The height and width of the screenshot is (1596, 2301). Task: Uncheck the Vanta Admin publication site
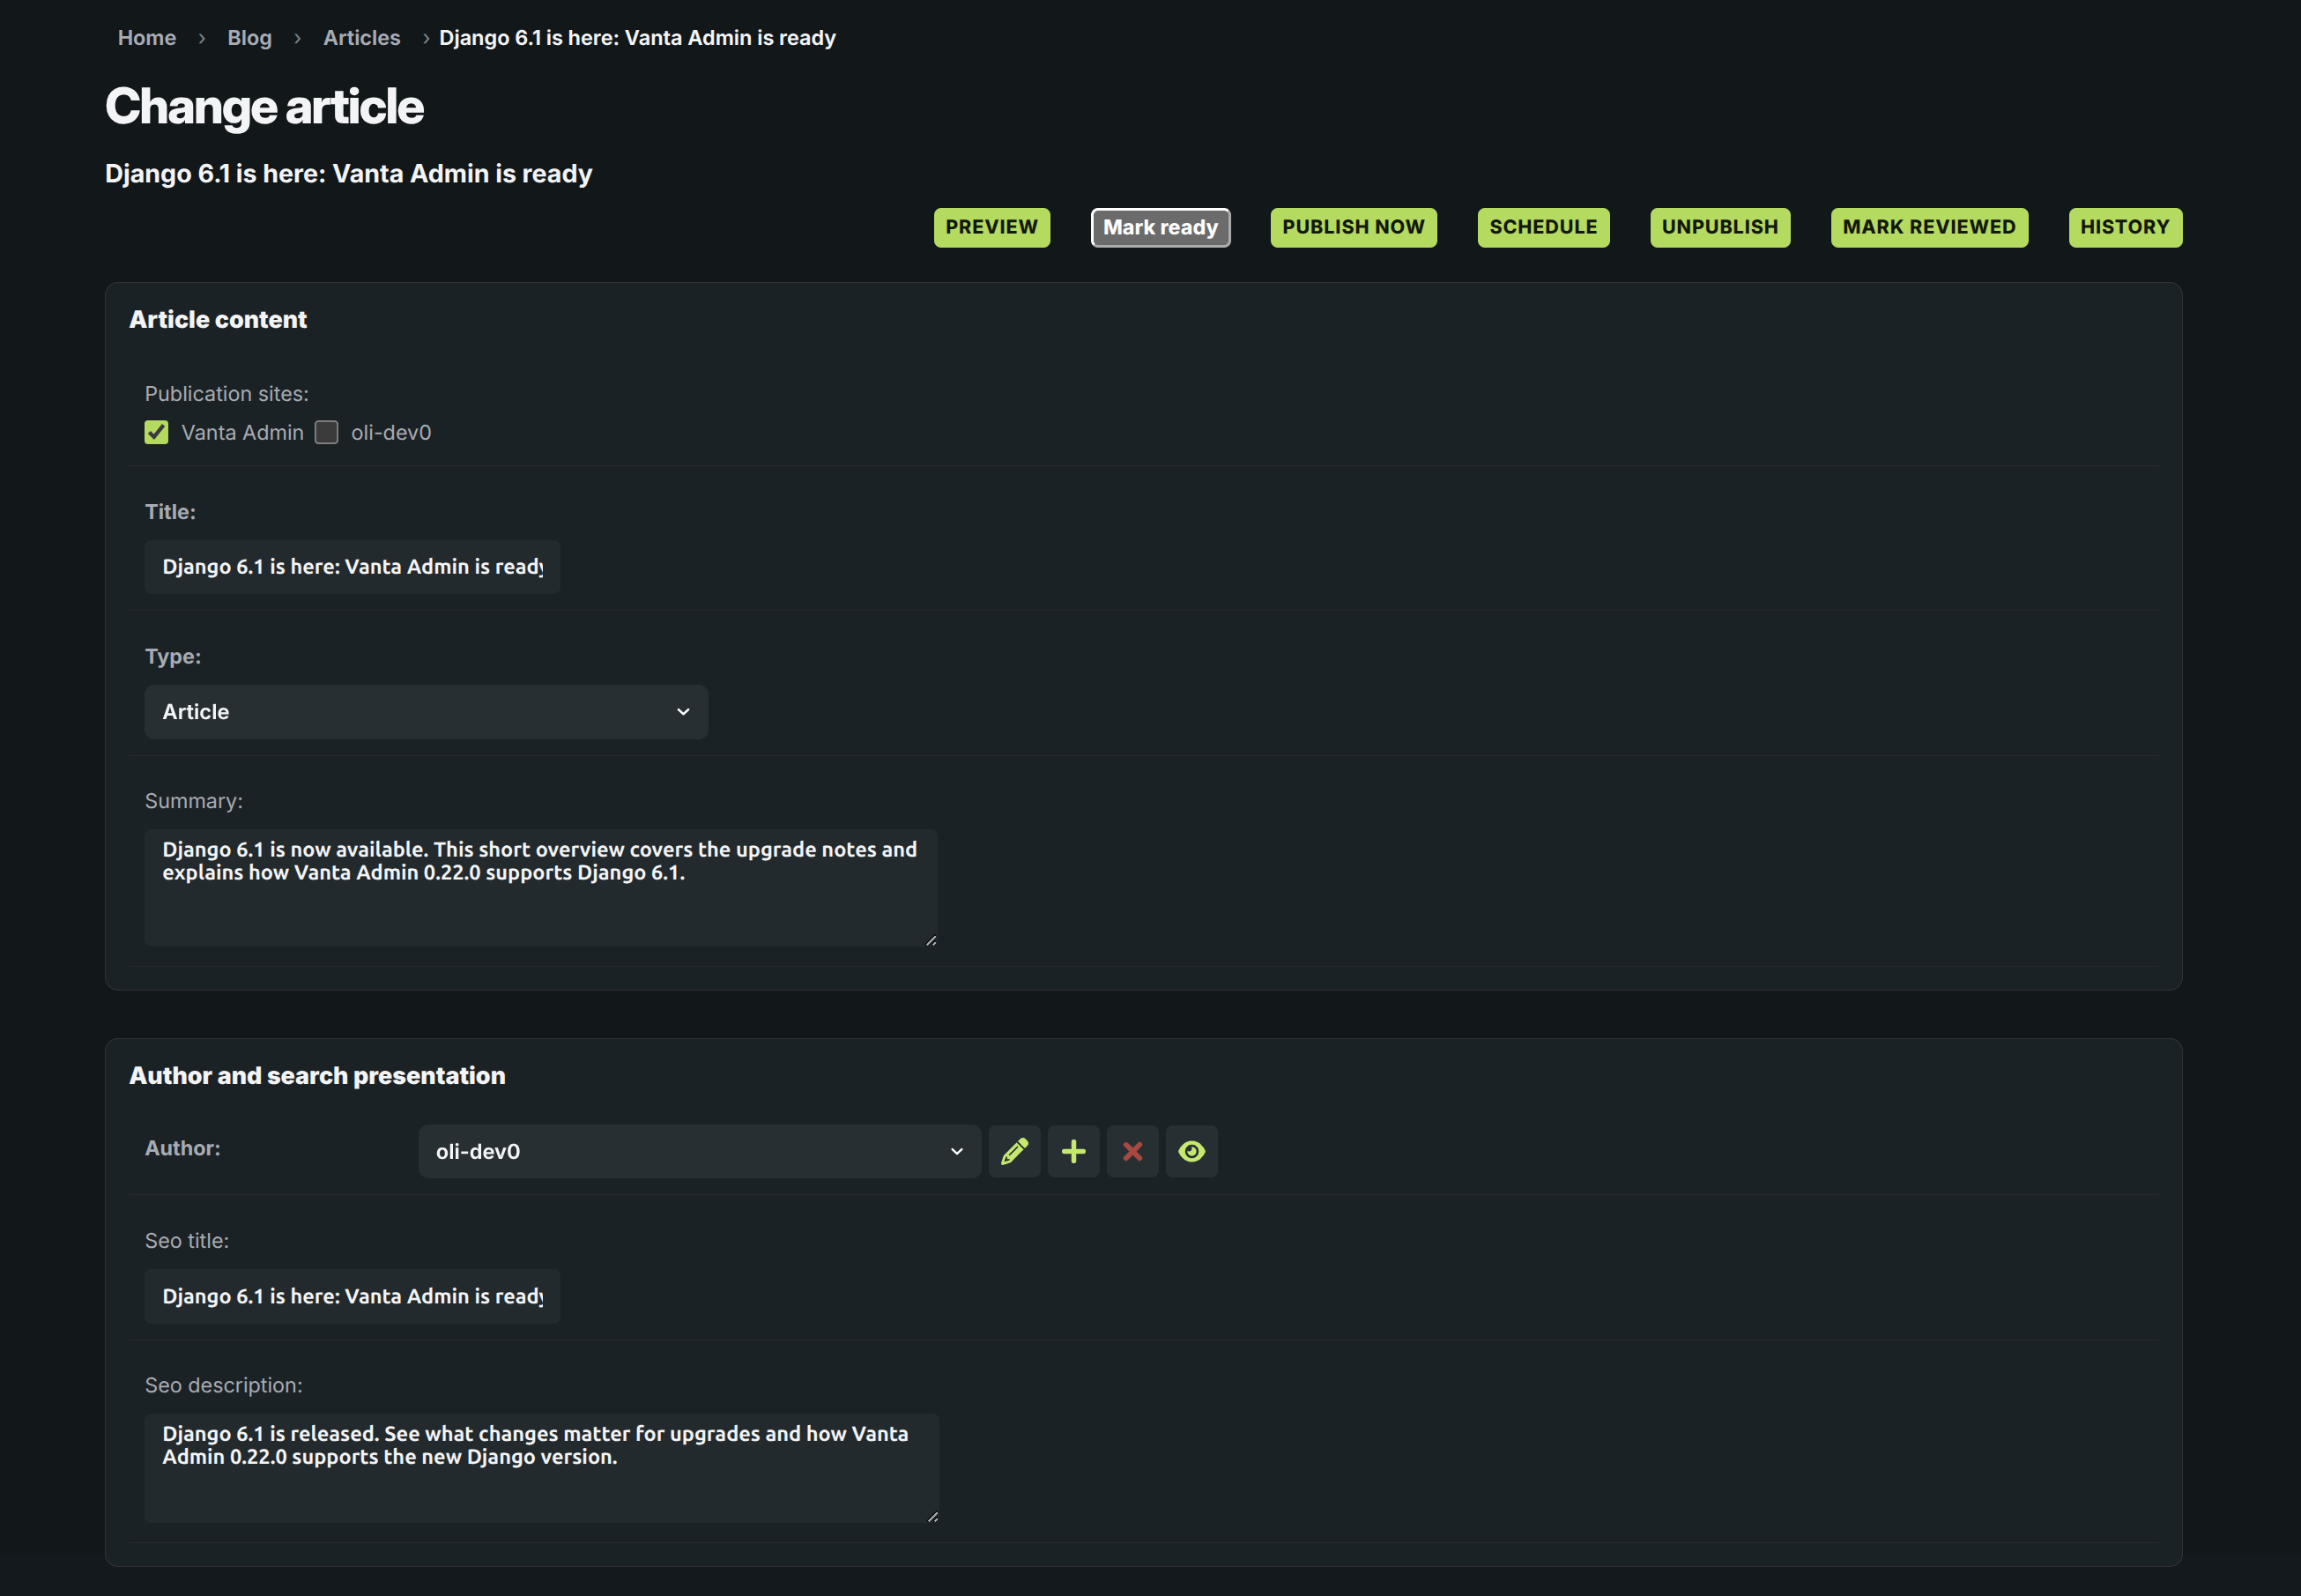point(156,432)
